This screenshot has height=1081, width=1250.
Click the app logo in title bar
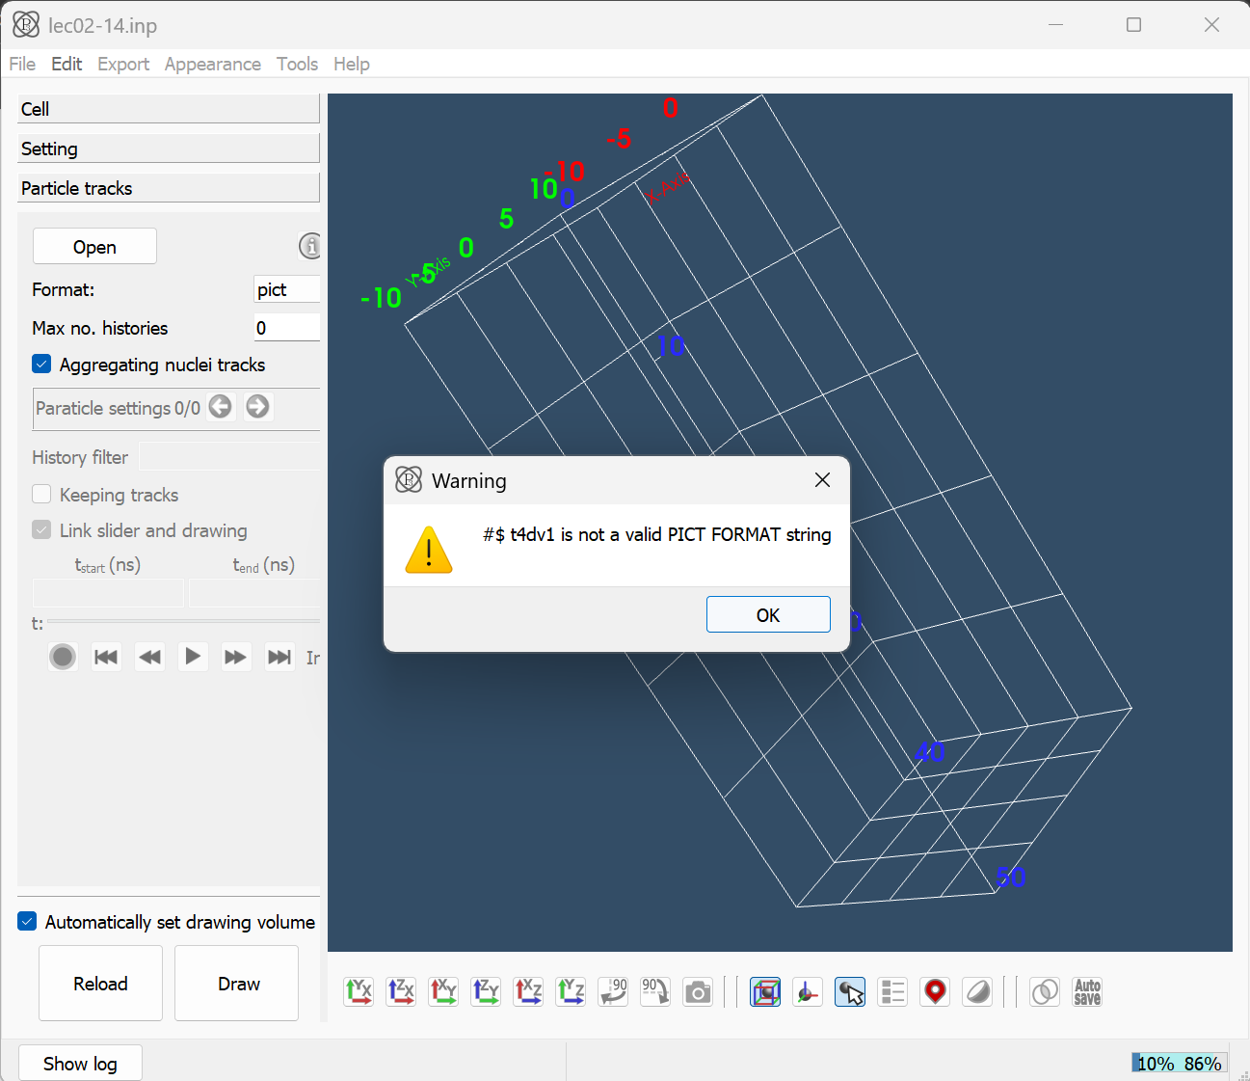(26, 25)
